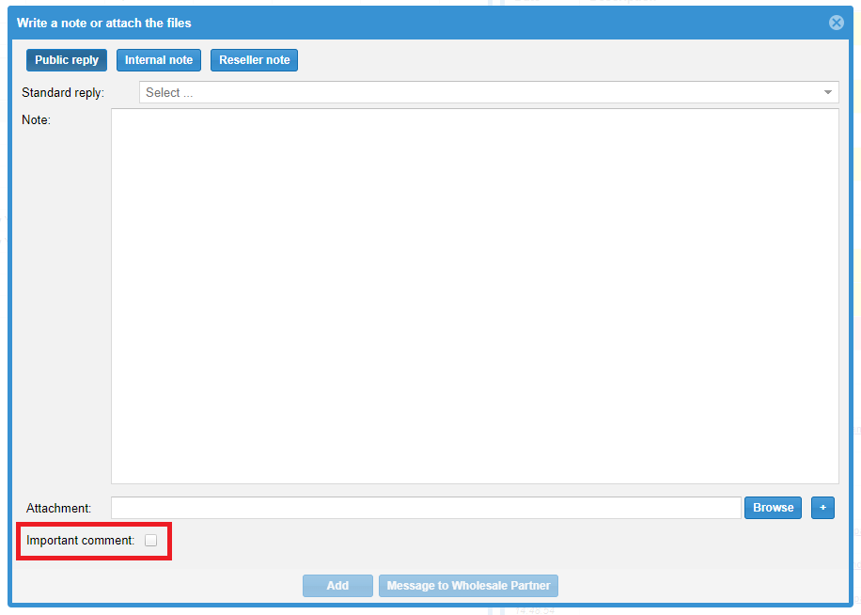
Task: Focus the Note text area
Action: [x=475, y=296]
